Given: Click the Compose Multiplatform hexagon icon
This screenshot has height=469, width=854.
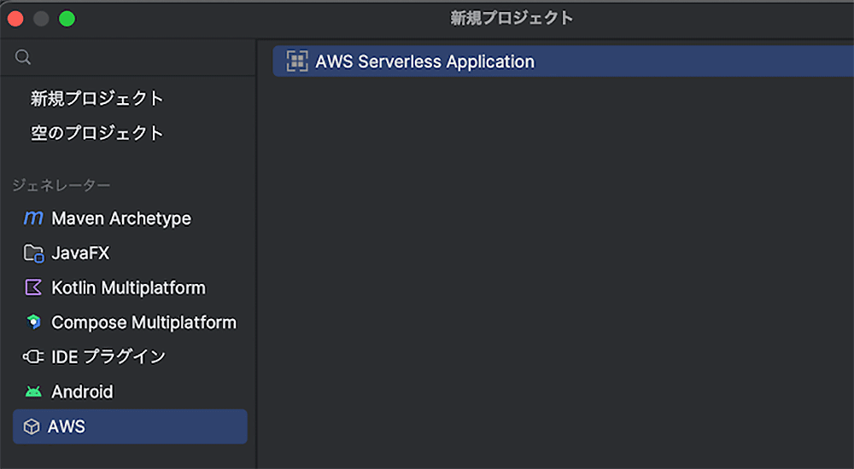Looking at the screenshot, I should 33,322.
